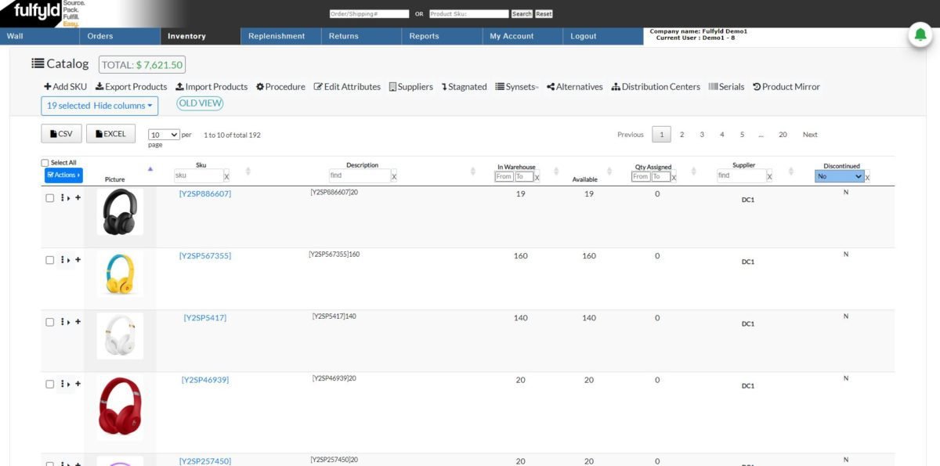The width and height of the screenshot is (940, 466).
Task: Click the red headphones thumbnail
Action: coord(120,408)
